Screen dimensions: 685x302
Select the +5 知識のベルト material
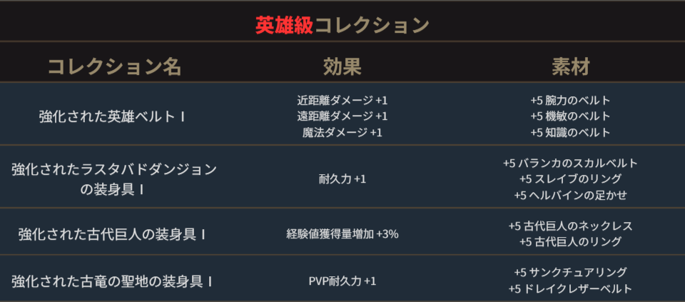(570, 132)
